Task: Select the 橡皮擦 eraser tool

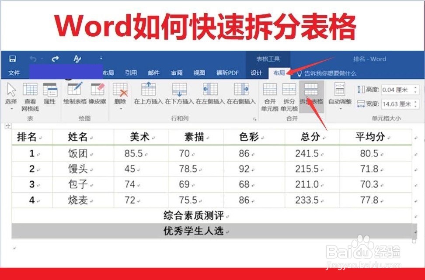Action: point(98,93)
